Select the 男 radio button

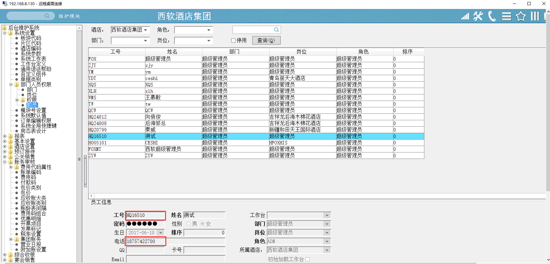pos(189,224)
